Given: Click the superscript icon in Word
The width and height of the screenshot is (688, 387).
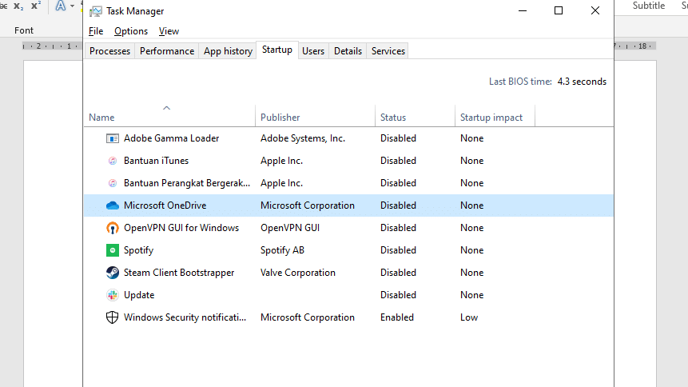Looking at the screenshot, I should (35, 6).
